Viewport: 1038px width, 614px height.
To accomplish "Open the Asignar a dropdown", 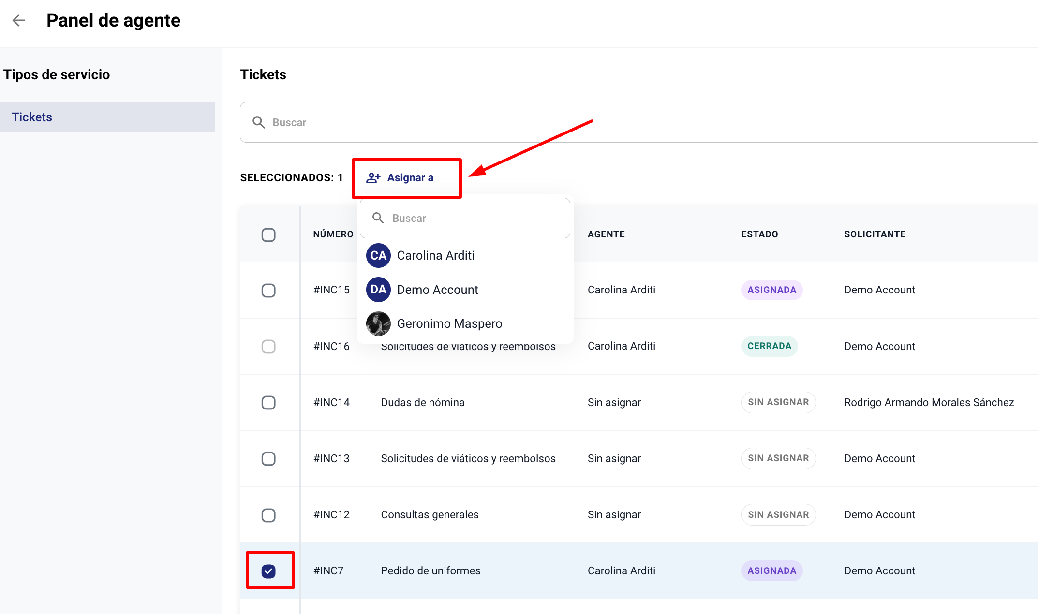I will click(409, 178).
